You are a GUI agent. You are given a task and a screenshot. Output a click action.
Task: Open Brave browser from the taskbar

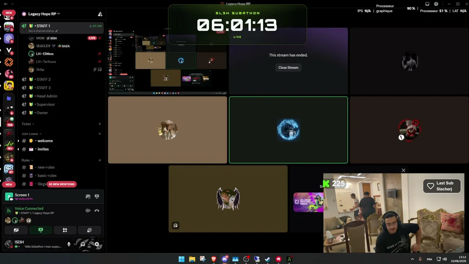tap(214, 259)
